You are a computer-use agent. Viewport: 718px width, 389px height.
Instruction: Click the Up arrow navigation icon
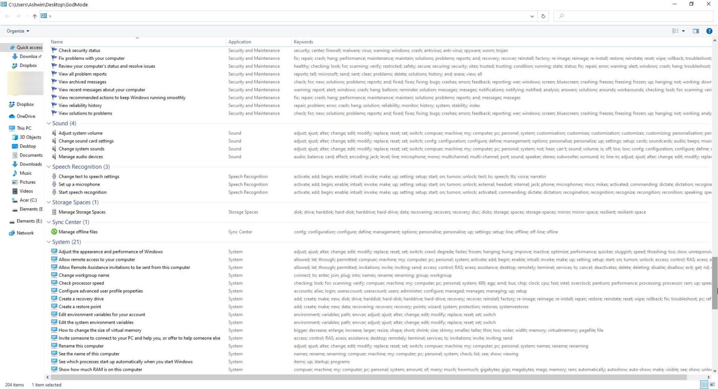click(35, 16)
